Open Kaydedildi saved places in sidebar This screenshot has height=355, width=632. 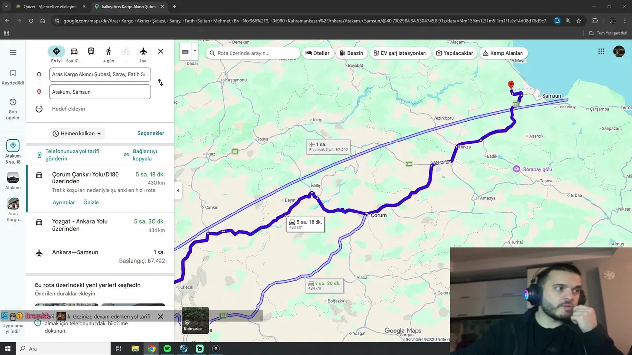[13, 77]
